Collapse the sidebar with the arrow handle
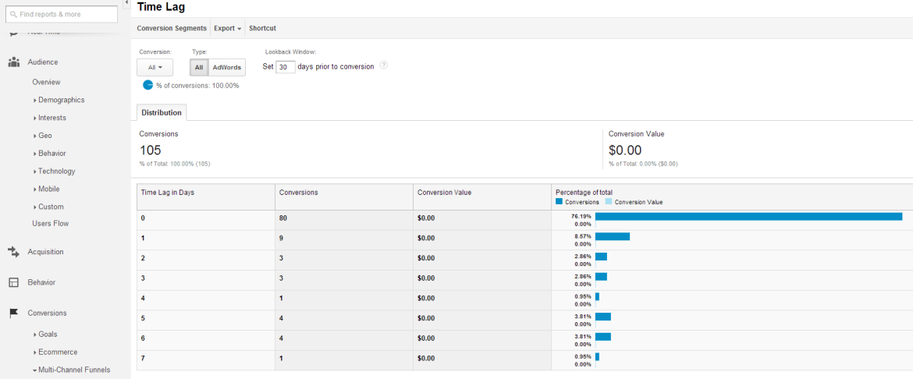Viewport: 913px width, 379px height. pos(127,3)
